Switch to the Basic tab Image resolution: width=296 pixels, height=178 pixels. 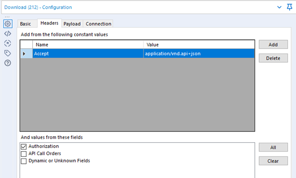point(26,24)
